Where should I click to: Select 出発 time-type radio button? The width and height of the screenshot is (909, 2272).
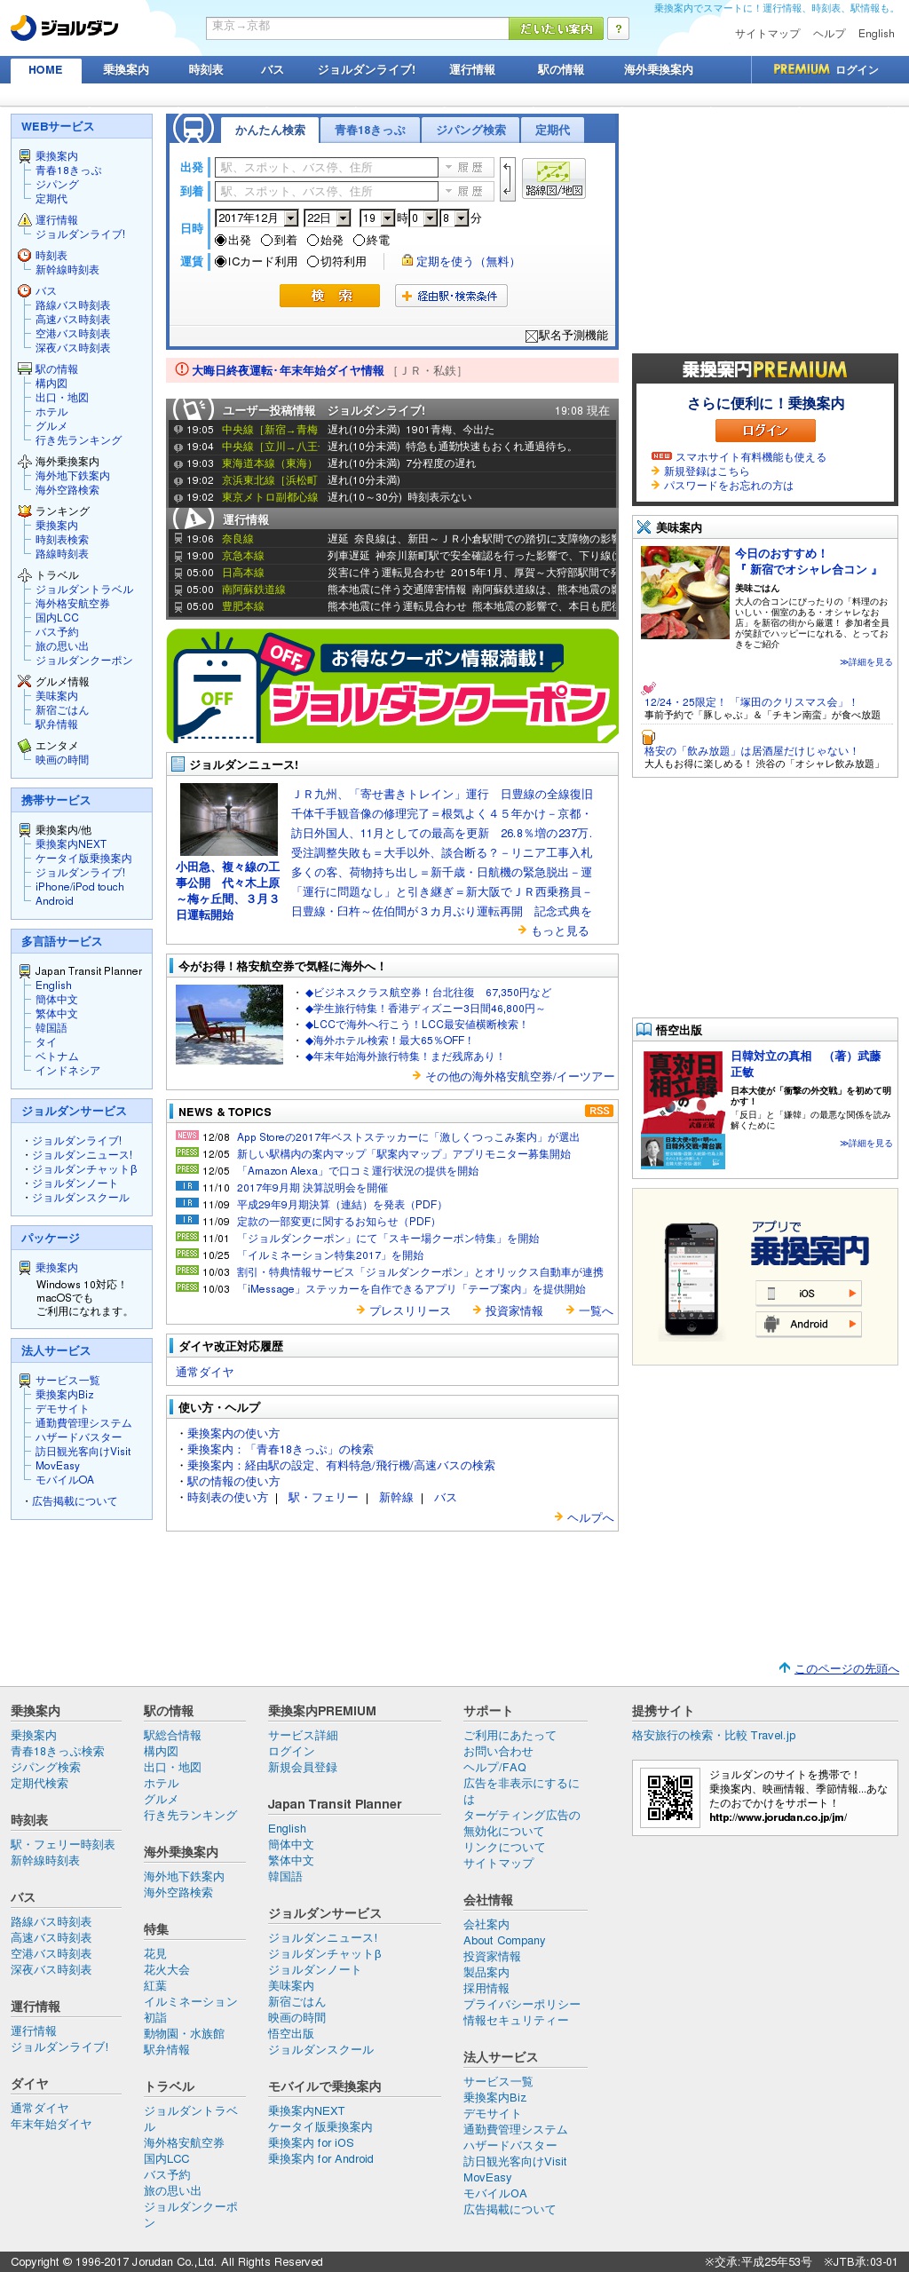[221, 240]
